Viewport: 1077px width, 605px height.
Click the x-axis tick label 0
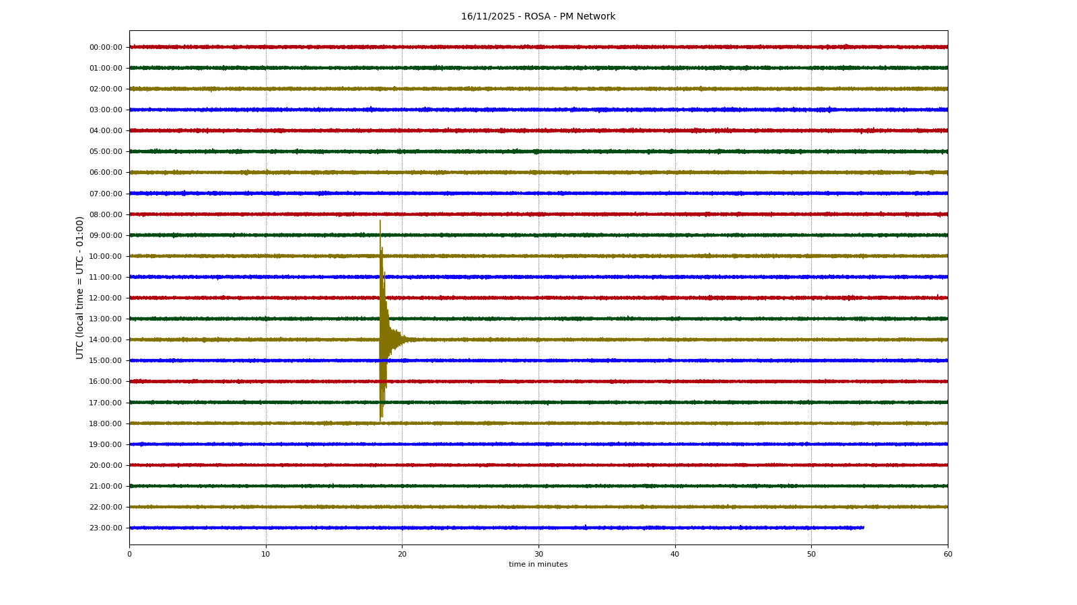tap(129, 555)
